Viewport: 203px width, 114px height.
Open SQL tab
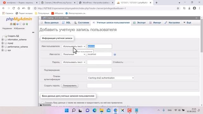click(x=66, y=22)
